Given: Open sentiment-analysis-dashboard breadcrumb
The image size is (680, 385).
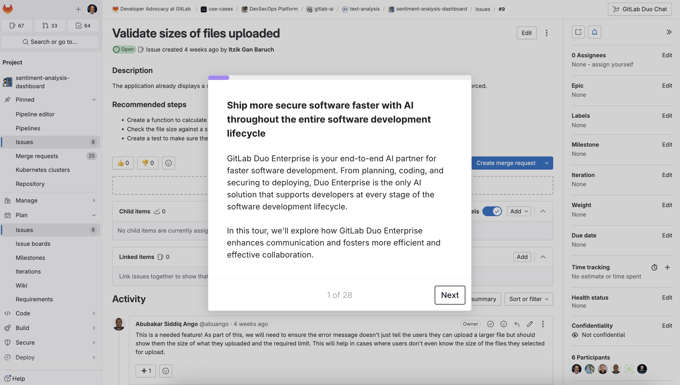Looking at the screenshot, I should click(x=428, y=9).
